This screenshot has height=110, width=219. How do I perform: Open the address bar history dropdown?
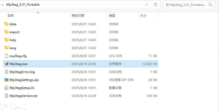(147, 5)
